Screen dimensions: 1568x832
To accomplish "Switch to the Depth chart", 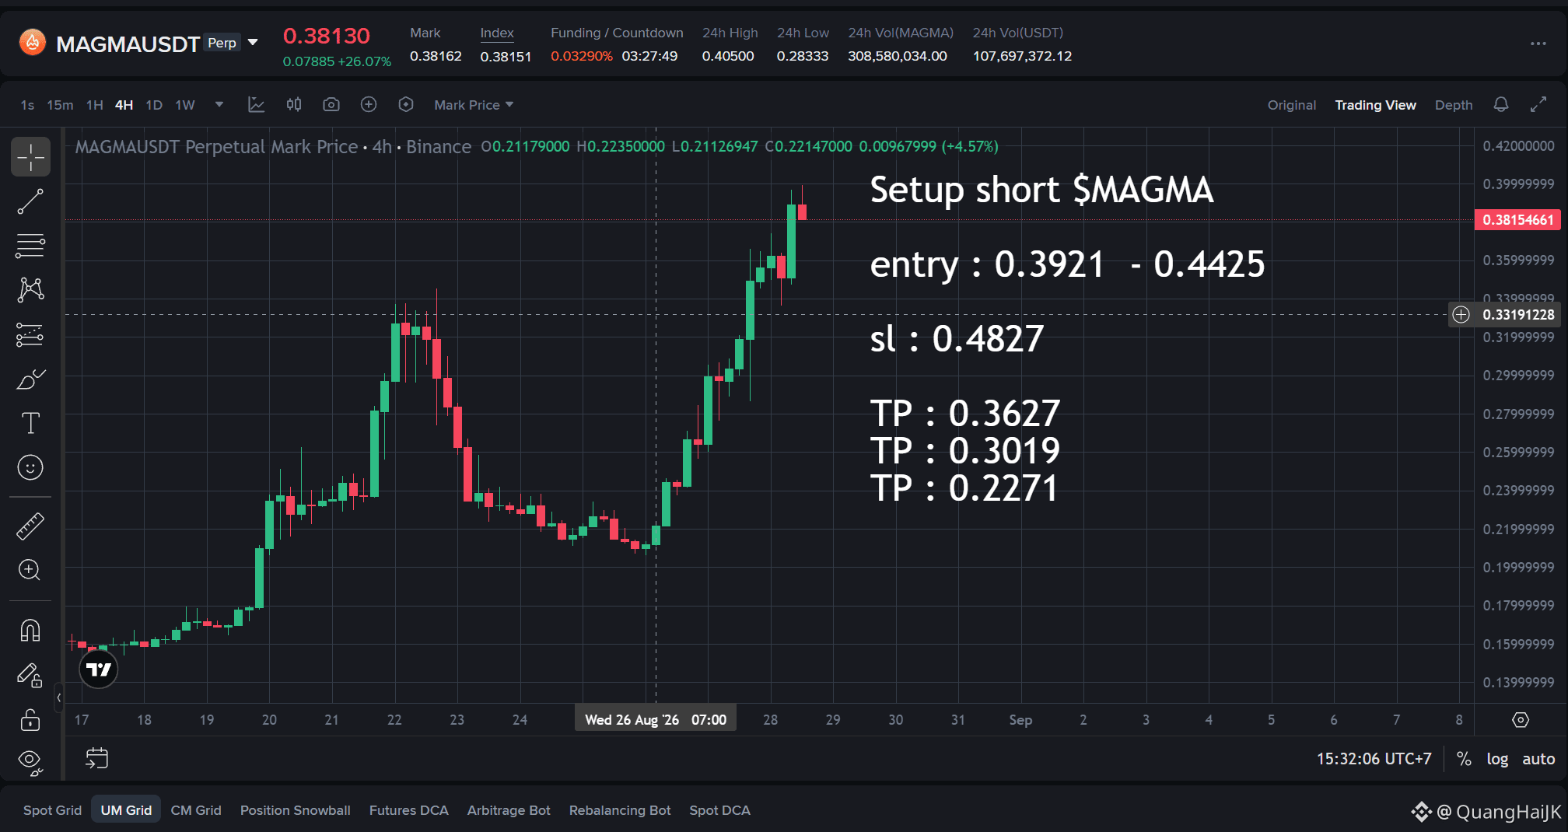I will point(1454,105).
